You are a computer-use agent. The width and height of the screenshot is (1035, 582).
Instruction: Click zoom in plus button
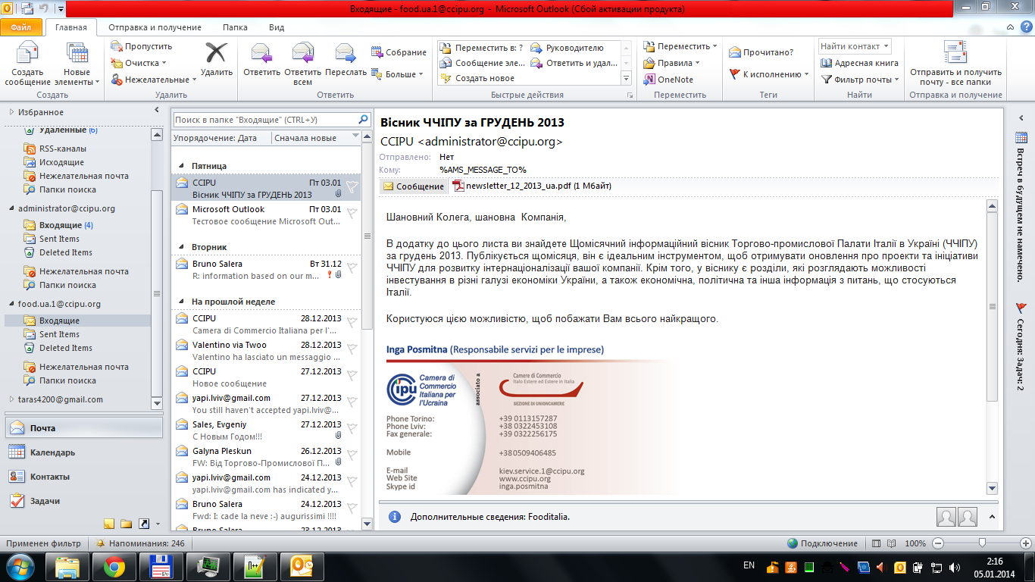tap(1025, 543)
